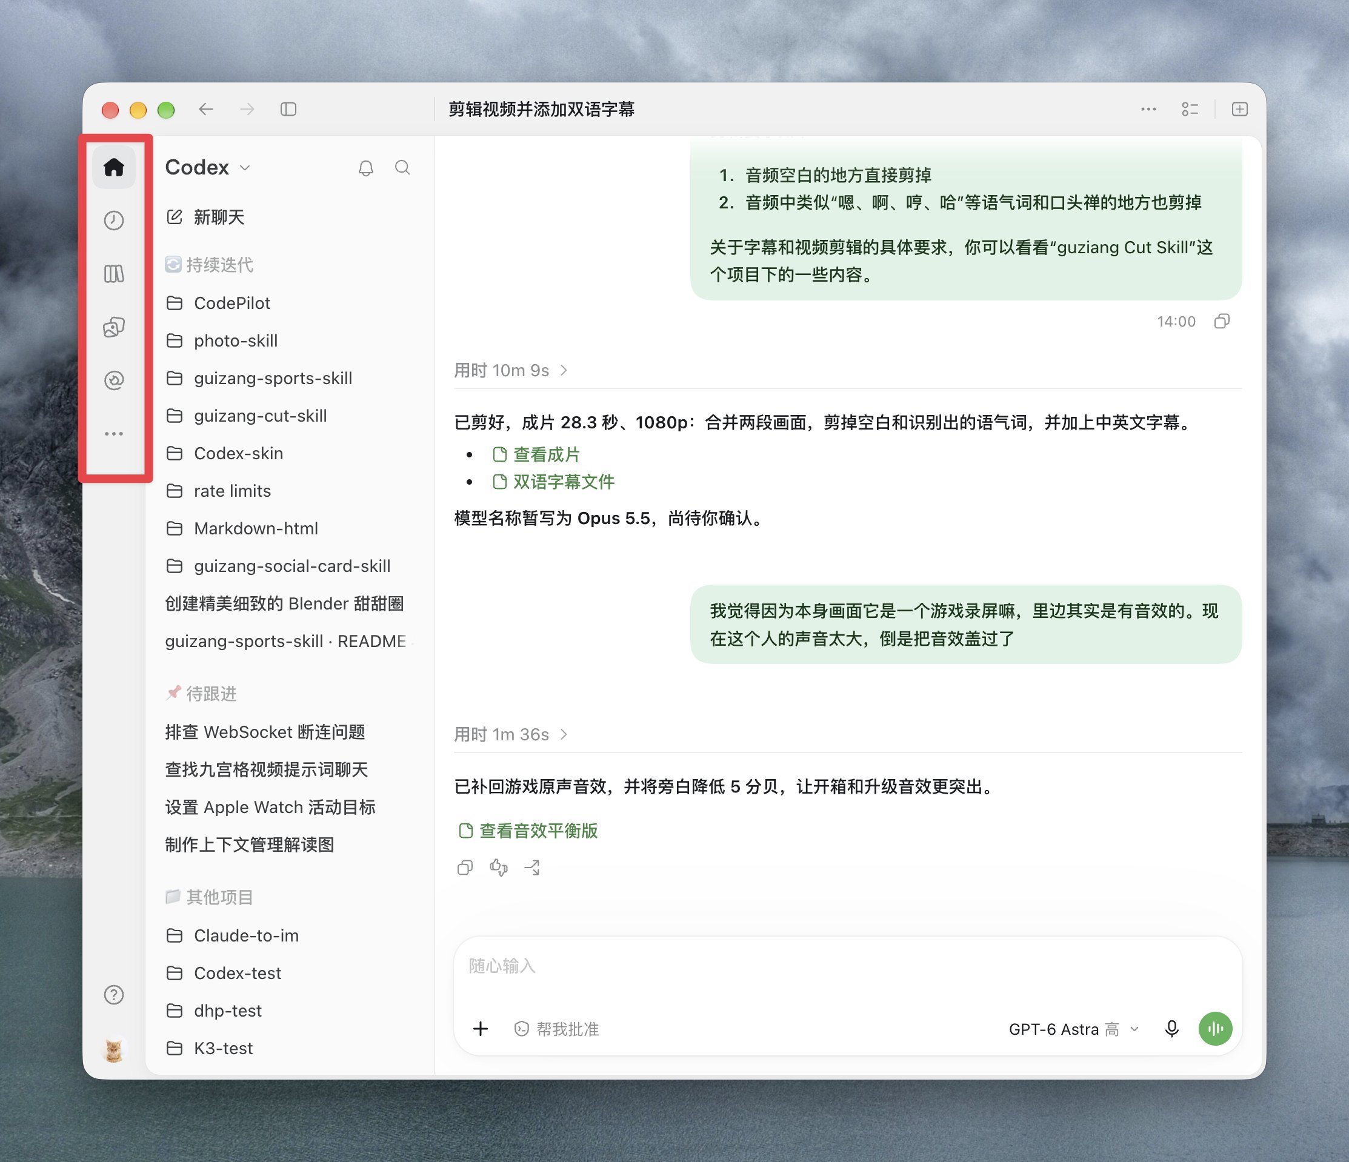1349x1162 pixels.
Task: Open the circular at-sign icon in rail
Action: (114, 380)
